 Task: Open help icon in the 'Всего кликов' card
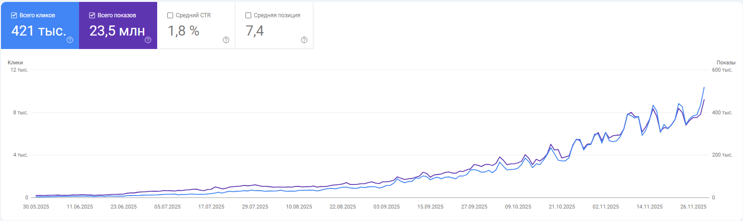click(x=70, y=40)
